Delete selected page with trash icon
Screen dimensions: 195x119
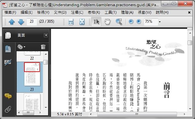43,47
